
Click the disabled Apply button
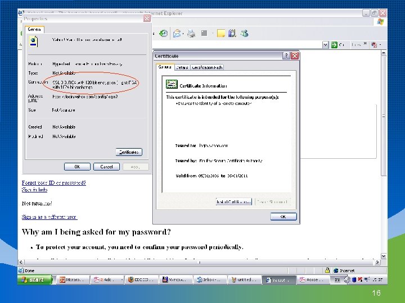pyautogui.click(x=136, y=167)
